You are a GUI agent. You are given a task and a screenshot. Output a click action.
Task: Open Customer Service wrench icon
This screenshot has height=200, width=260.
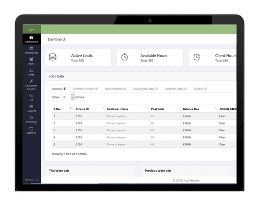point(31,81)
